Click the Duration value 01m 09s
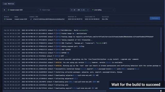 click(105, 19)
